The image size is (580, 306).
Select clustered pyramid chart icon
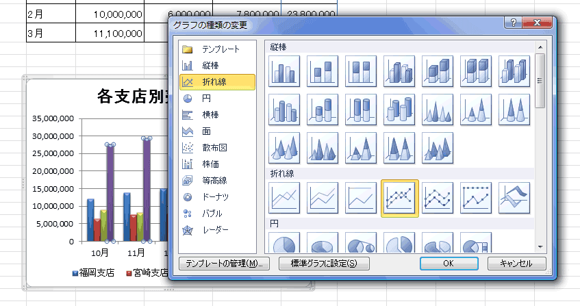pyautogui.click(x=323, y=148)
